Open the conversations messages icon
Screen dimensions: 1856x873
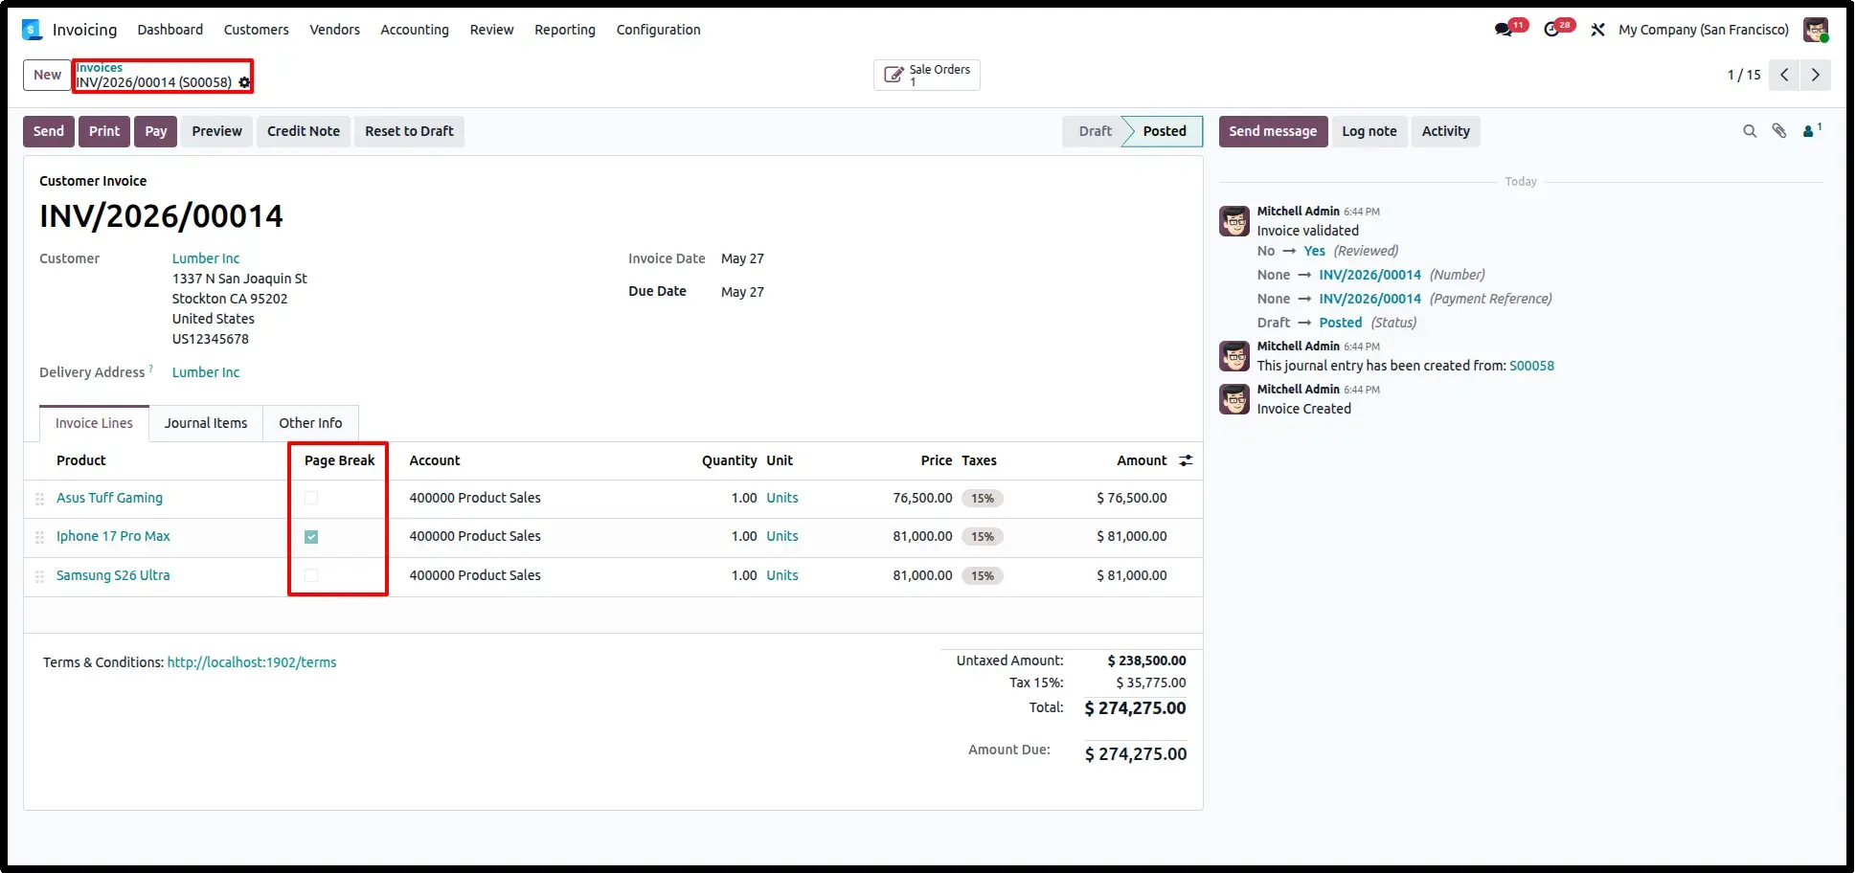[x=1504, y=30]
